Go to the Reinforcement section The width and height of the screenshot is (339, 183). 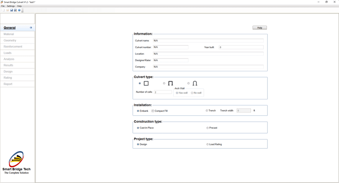(x=13, y=46)
